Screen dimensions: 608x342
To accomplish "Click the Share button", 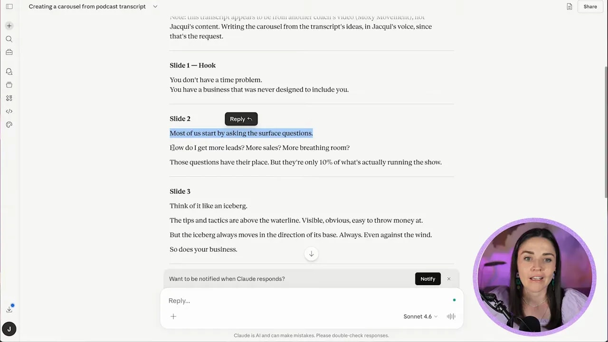I will [590, 7].
